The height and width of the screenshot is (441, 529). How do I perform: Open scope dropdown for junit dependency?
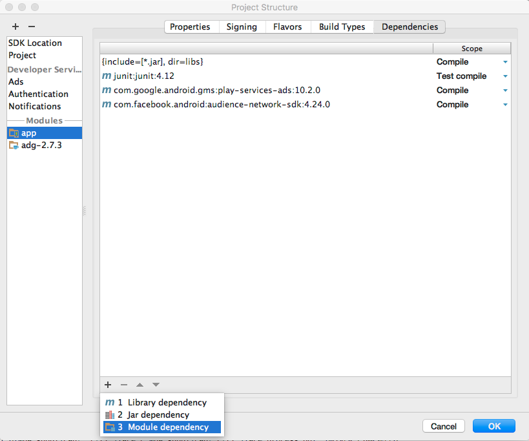pos(505,76)
